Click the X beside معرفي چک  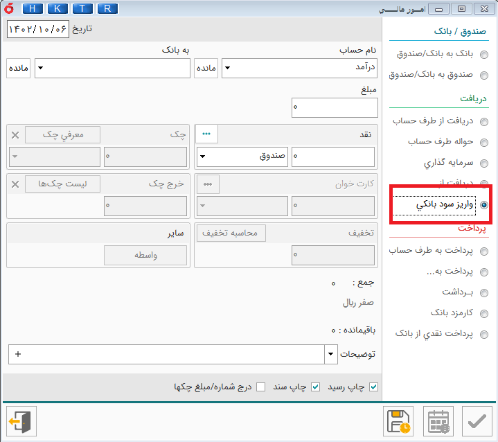(15, 135)
